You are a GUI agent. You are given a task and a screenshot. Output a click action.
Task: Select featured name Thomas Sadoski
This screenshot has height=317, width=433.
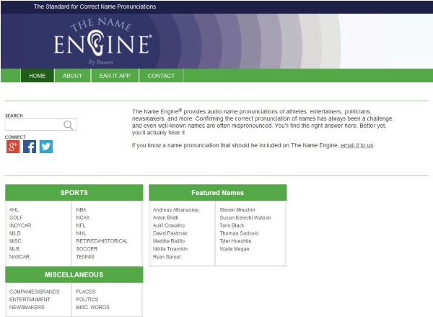click(x=239, y=233)
